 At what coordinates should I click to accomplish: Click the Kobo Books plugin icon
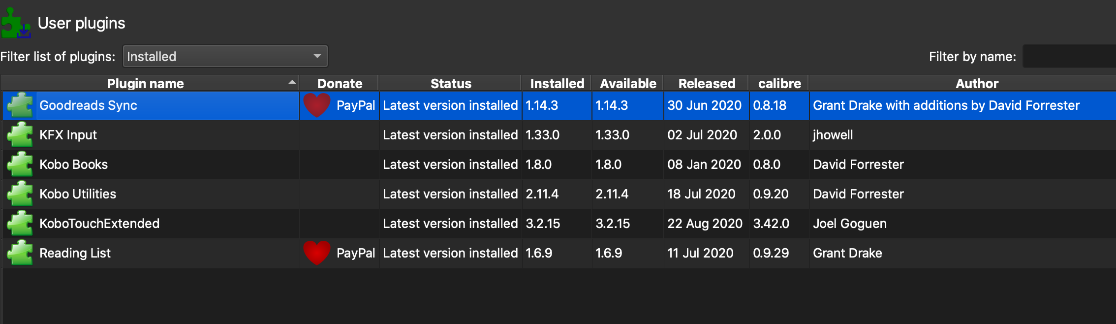(20, 164)
